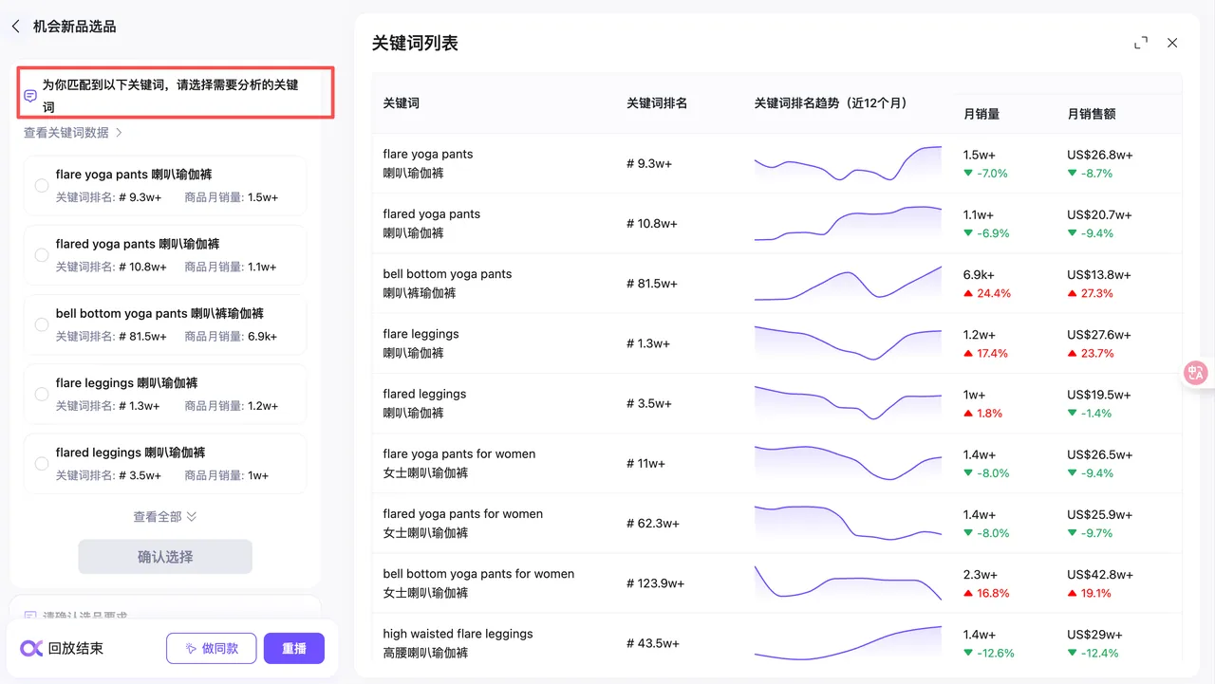Click the 确认选择 button
The height and width of the screenshot is (684, 1215).
pyautogui.click(x=165, y=557)
